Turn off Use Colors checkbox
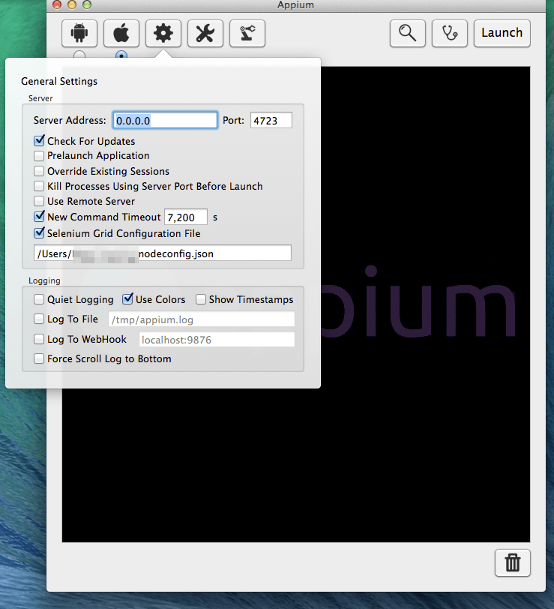Viewport: 554px width, 609px height. click(x=127, y=299)
